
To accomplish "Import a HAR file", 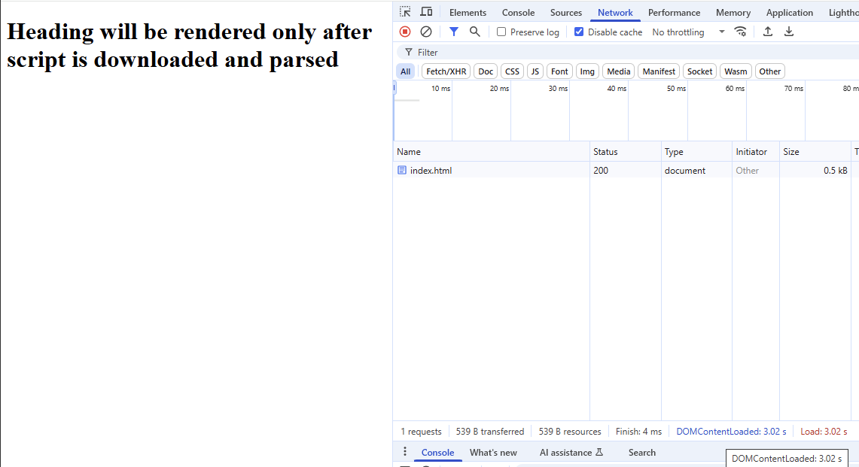I will [x=767, y=32].
